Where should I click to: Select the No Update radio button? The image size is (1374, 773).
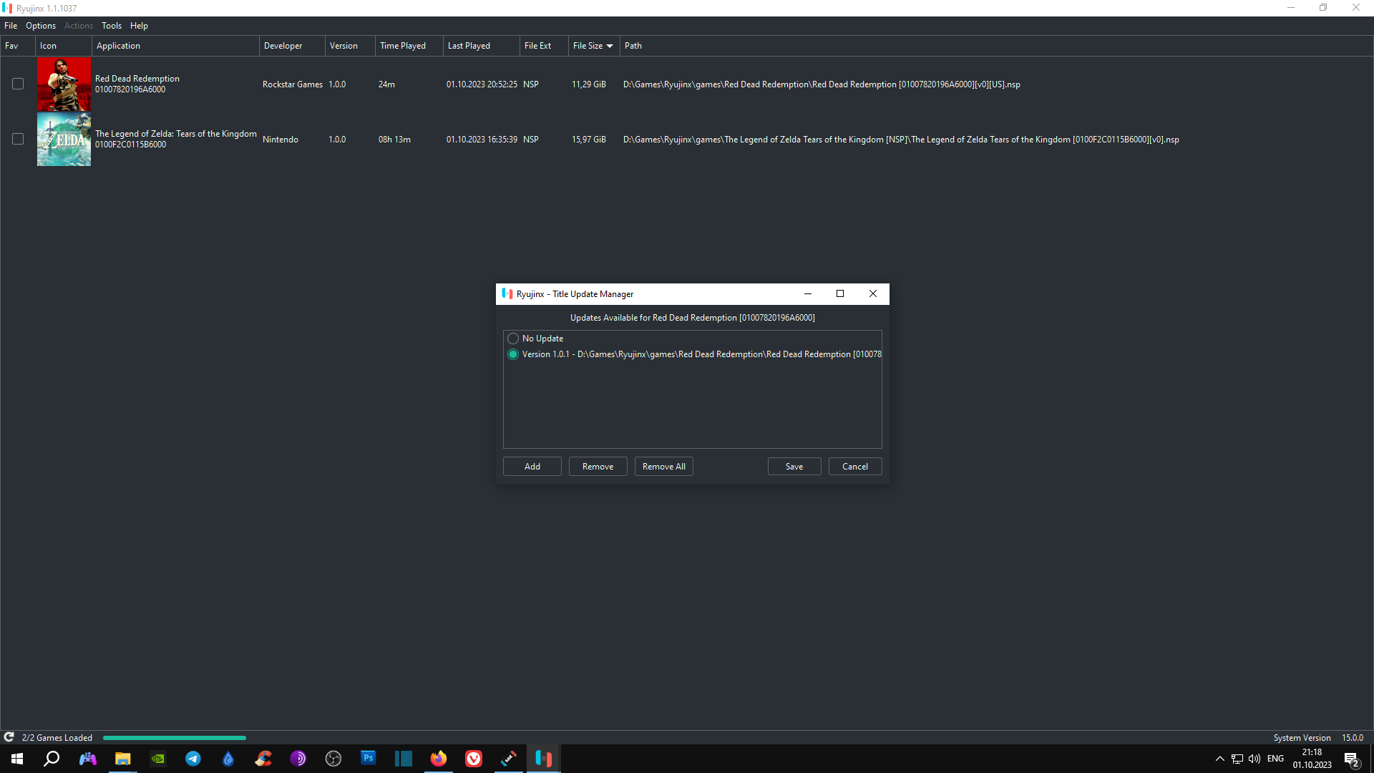[513, 339]
